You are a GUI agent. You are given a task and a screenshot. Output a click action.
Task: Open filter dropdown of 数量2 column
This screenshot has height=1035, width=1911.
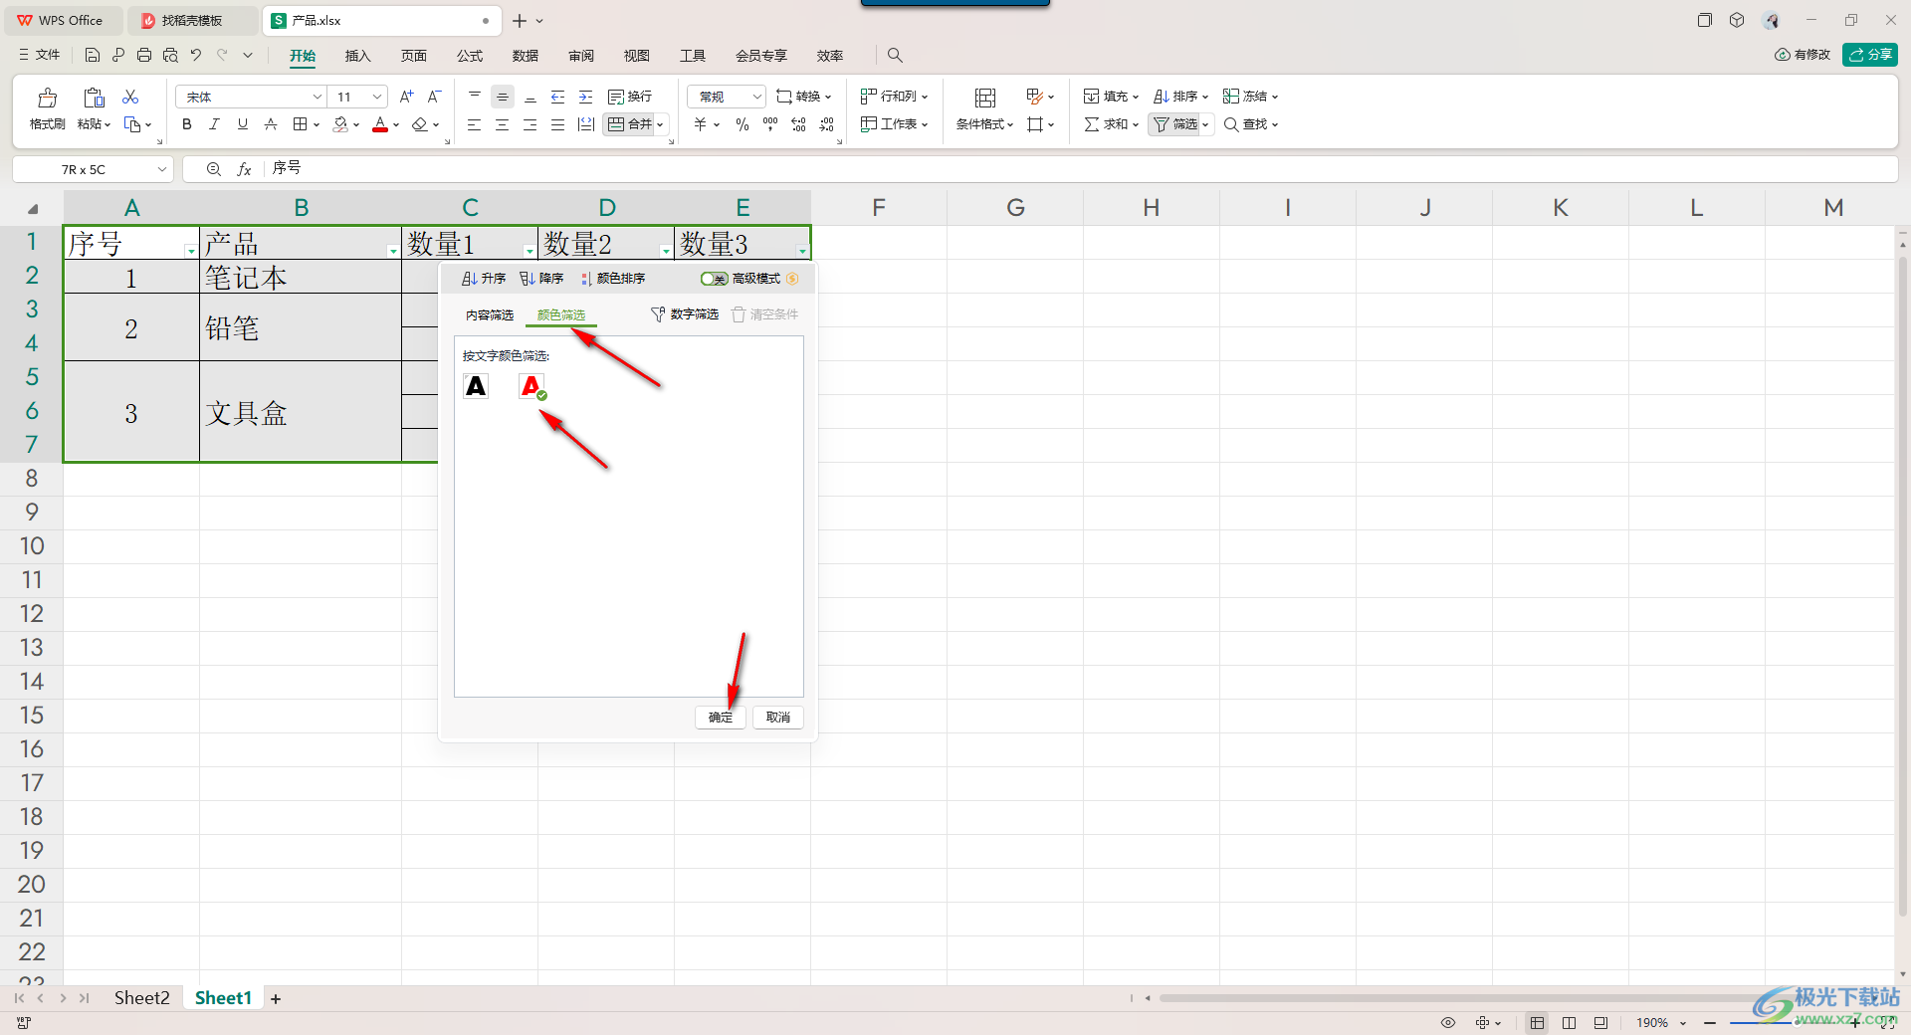[x=666, y=251]
